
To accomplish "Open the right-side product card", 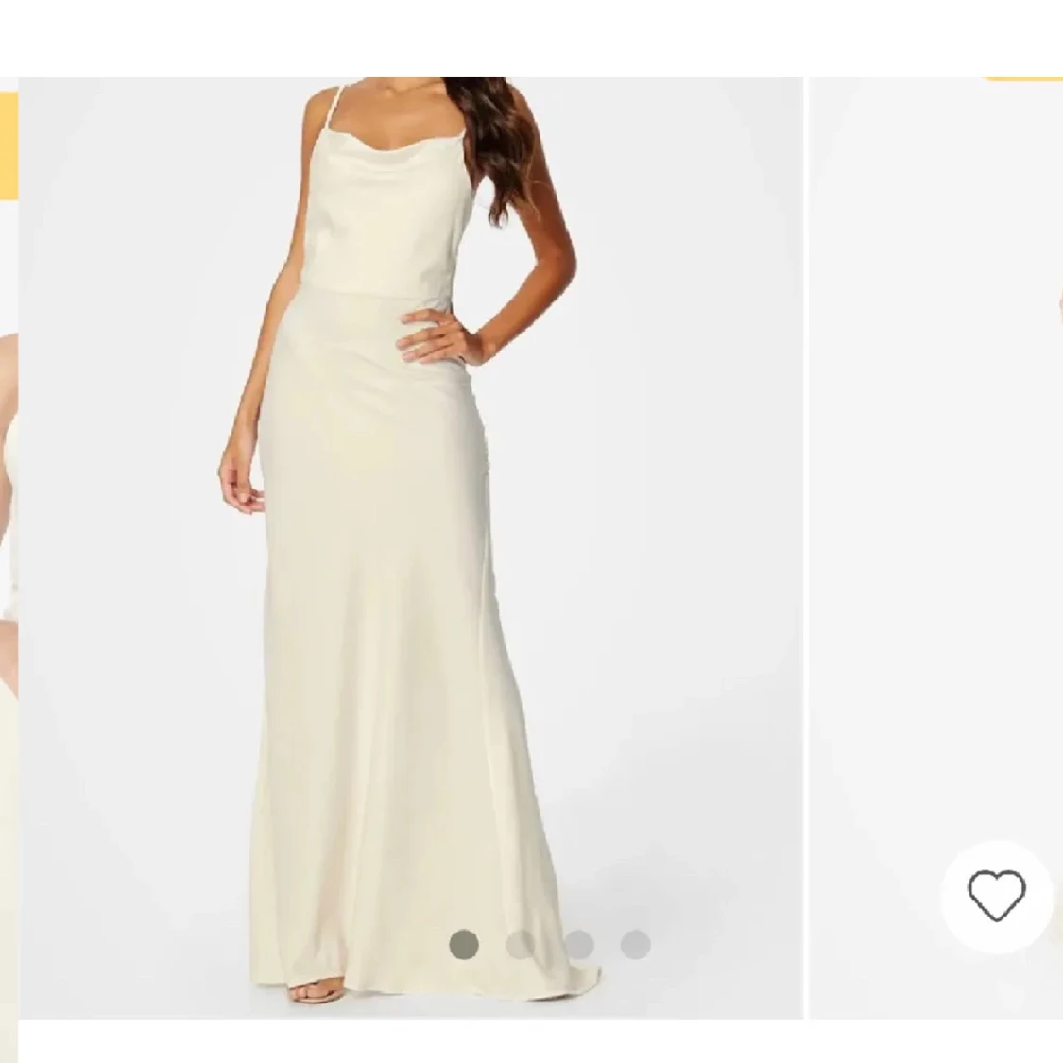I will (936, 547).
